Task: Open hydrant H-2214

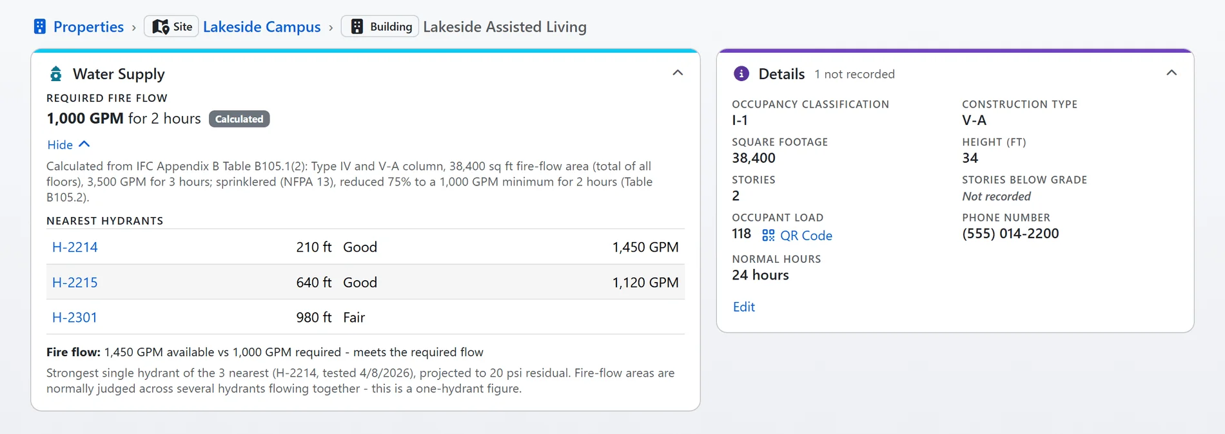Action: click(x=75, y=247)
